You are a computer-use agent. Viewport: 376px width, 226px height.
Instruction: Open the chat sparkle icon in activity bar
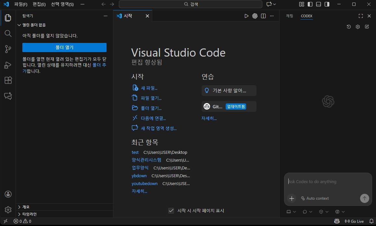(x=8, y=96)
